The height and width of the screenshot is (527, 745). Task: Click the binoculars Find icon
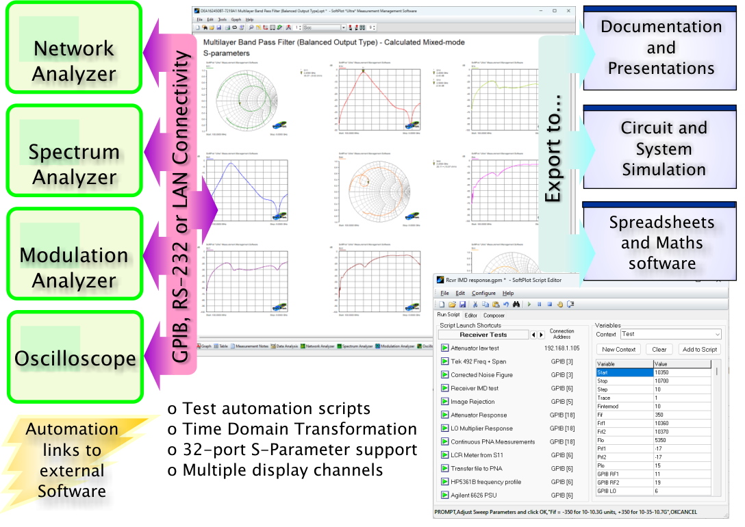(x=516, y=304)
